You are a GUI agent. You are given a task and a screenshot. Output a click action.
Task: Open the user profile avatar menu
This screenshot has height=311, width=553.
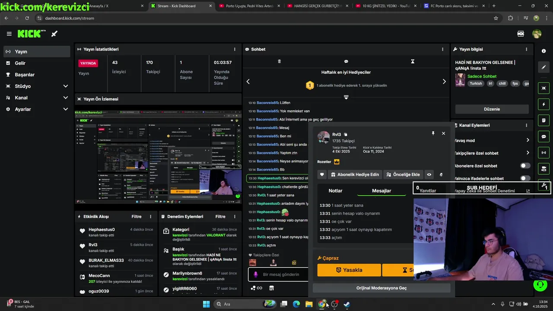point(537,34)
